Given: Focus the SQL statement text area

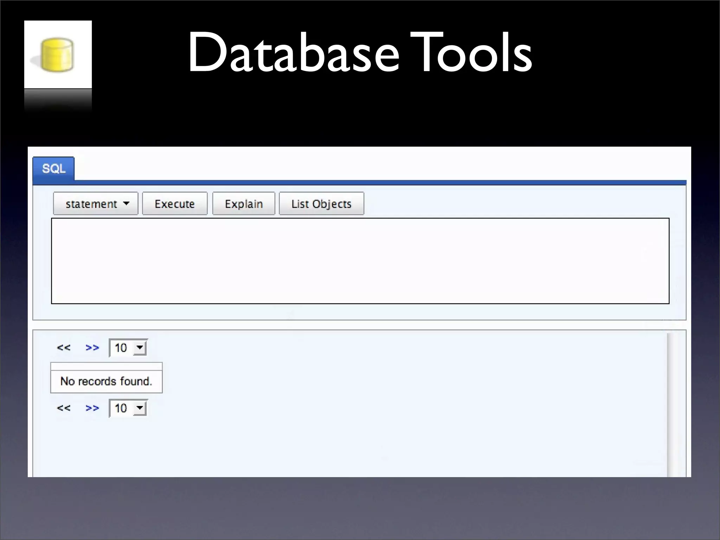Looking at the screenshot, I should [x=360, y=261].
